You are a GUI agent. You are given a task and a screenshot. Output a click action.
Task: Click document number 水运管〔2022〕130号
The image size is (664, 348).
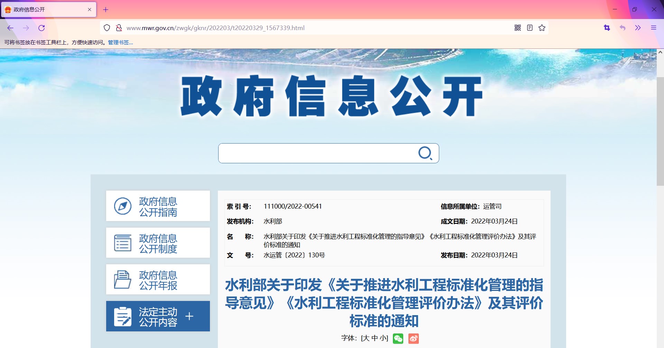[294, 255]
